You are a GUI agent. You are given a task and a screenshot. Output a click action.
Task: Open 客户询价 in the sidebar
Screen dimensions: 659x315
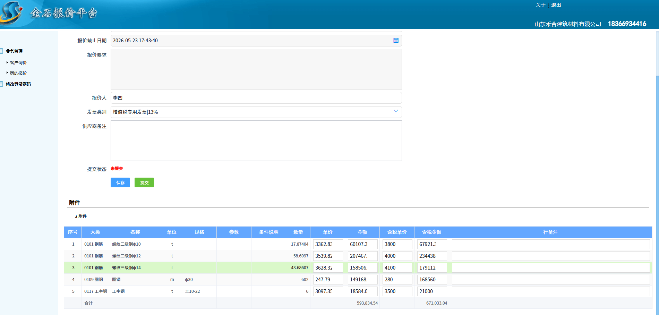pos(18,63)
